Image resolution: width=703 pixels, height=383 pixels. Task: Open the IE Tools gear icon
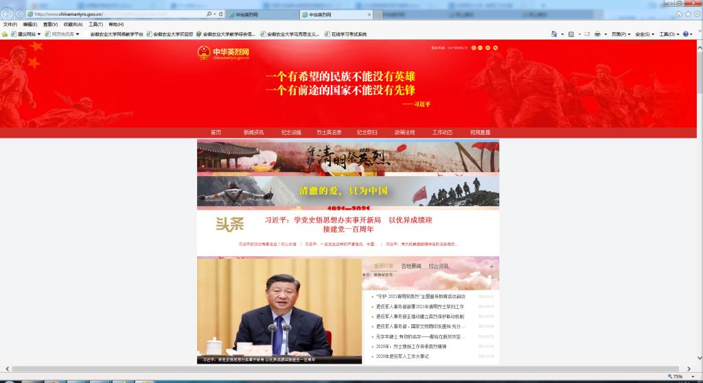pos(696,14)
